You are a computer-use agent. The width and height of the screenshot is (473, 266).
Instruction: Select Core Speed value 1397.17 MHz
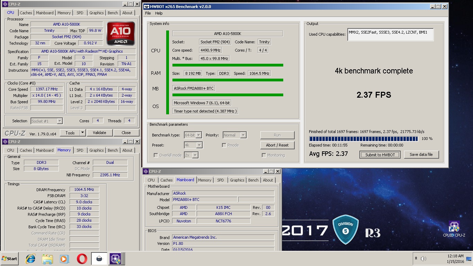[47, 89]
